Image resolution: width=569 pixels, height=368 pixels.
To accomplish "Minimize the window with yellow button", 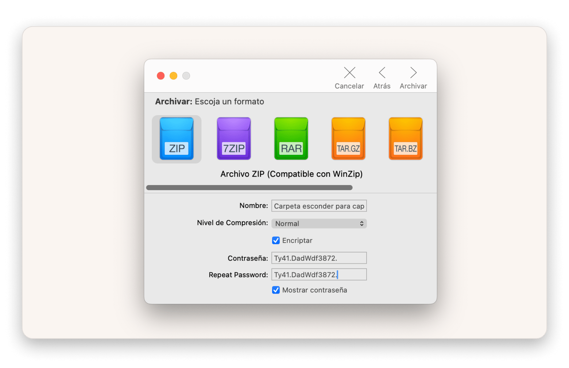I will (174, 76).
